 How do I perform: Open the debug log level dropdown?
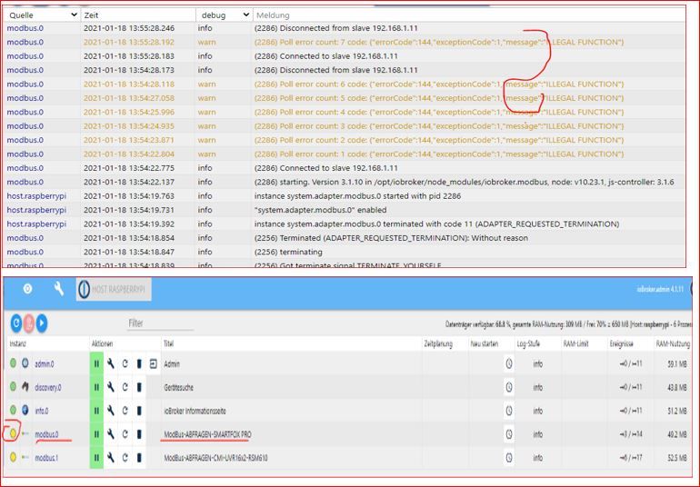(225, 15)
